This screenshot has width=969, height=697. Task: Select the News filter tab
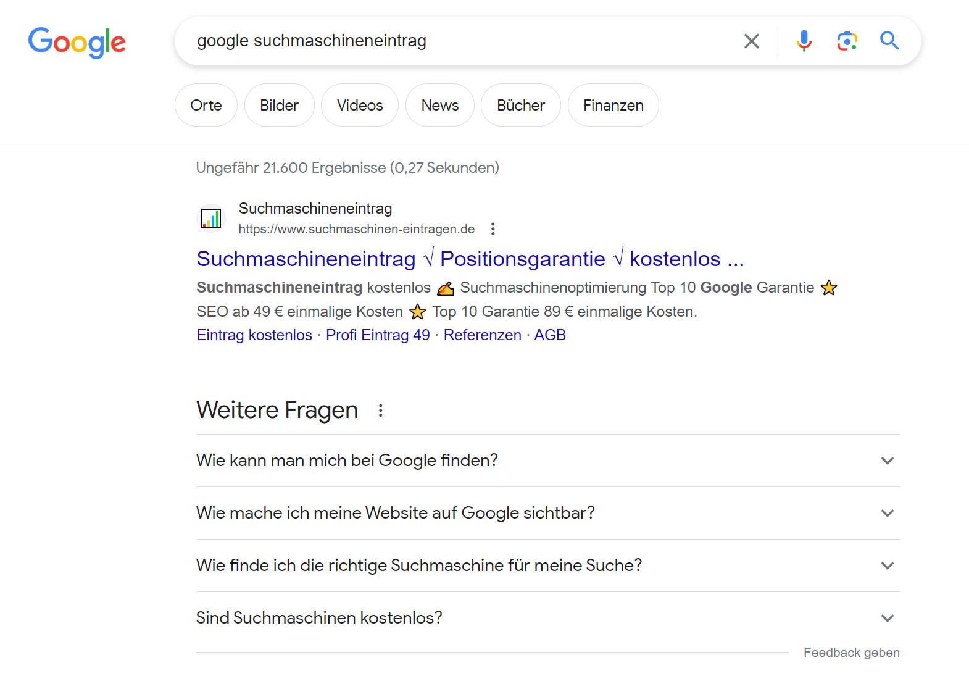(439, 106)
